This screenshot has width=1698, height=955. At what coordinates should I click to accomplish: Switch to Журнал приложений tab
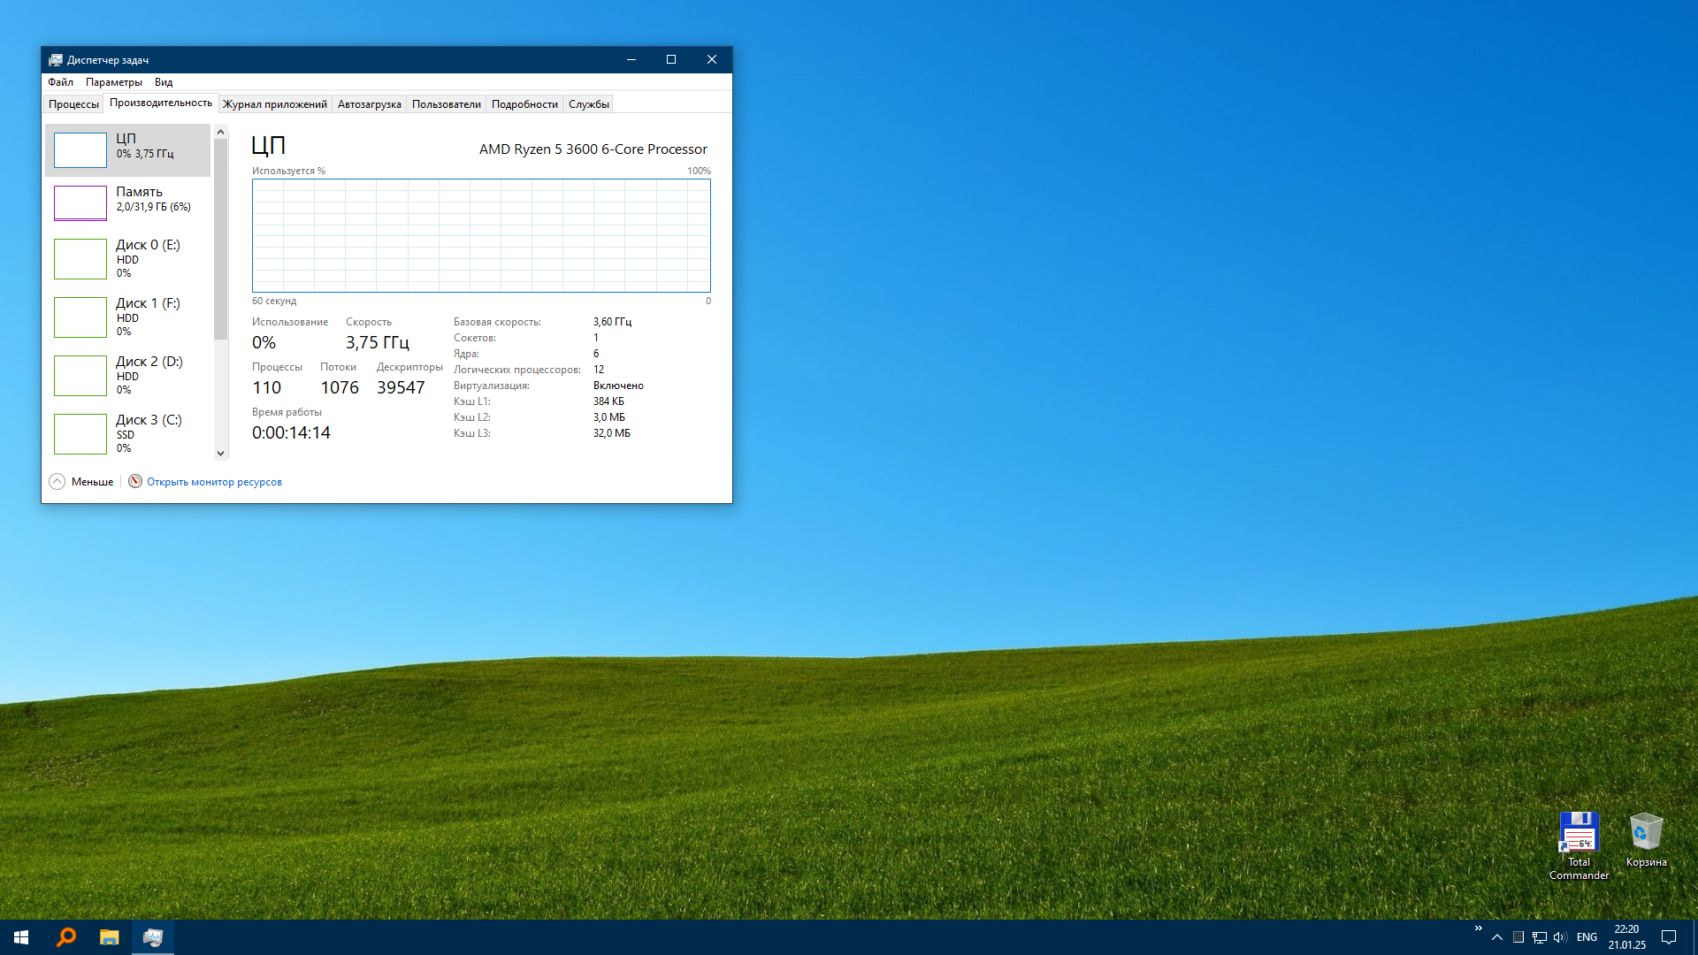tap(275, 104)
